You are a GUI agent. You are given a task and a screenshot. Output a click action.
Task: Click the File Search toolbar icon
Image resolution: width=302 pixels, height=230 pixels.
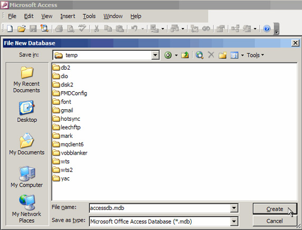tap(44, 28)
